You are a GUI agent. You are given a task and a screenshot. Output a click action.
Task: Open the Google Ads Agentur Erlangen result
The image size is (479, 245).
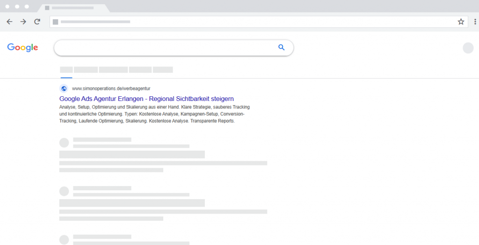[146, 99]
